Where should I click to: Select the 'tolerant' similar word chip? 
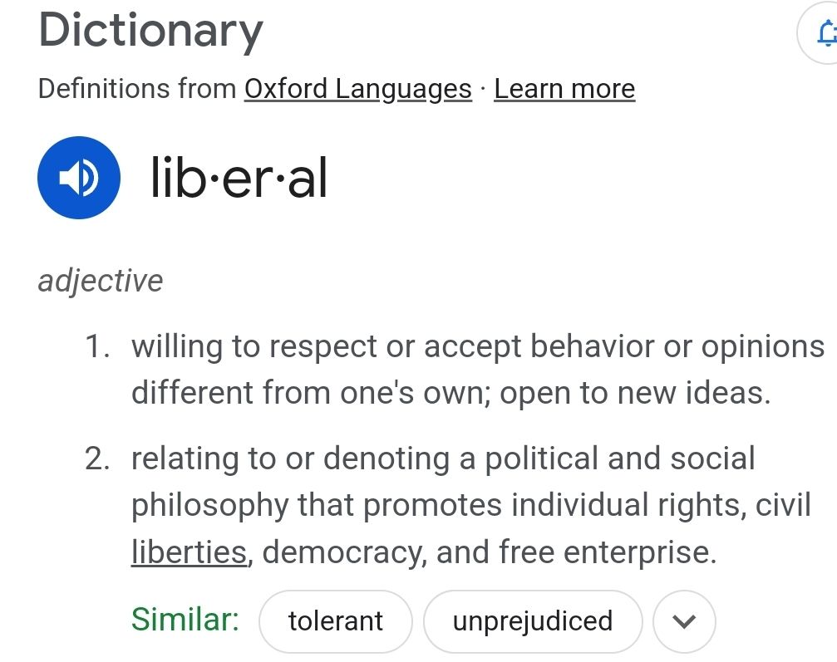coord(336,621)
